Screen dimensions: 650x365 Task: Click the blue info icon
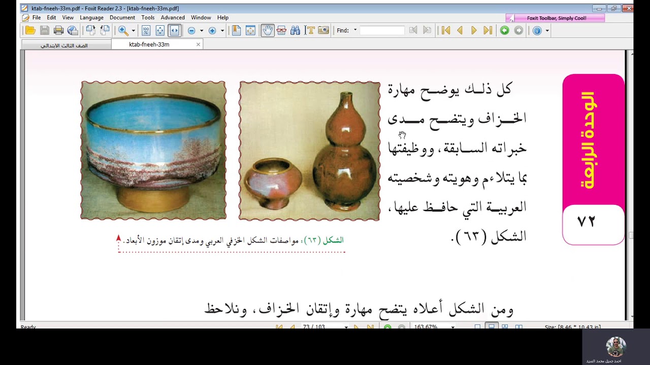(537, 30)
